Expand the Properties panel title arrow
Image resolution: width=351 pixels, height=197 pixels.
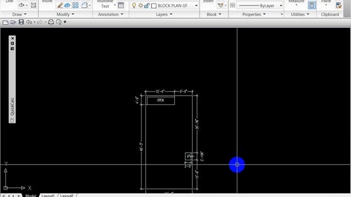point(264,14)
